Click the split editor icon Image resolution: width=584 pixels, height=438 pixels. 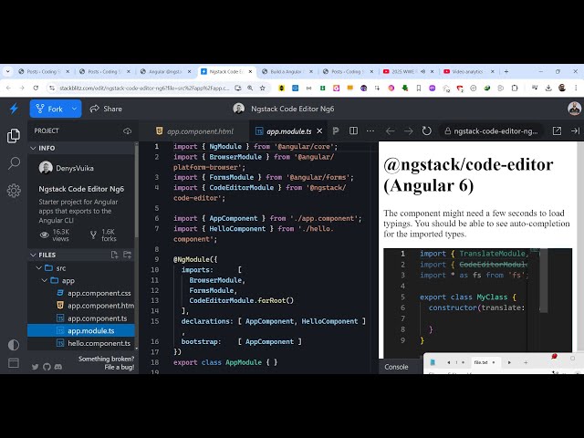tap(353, 130)
